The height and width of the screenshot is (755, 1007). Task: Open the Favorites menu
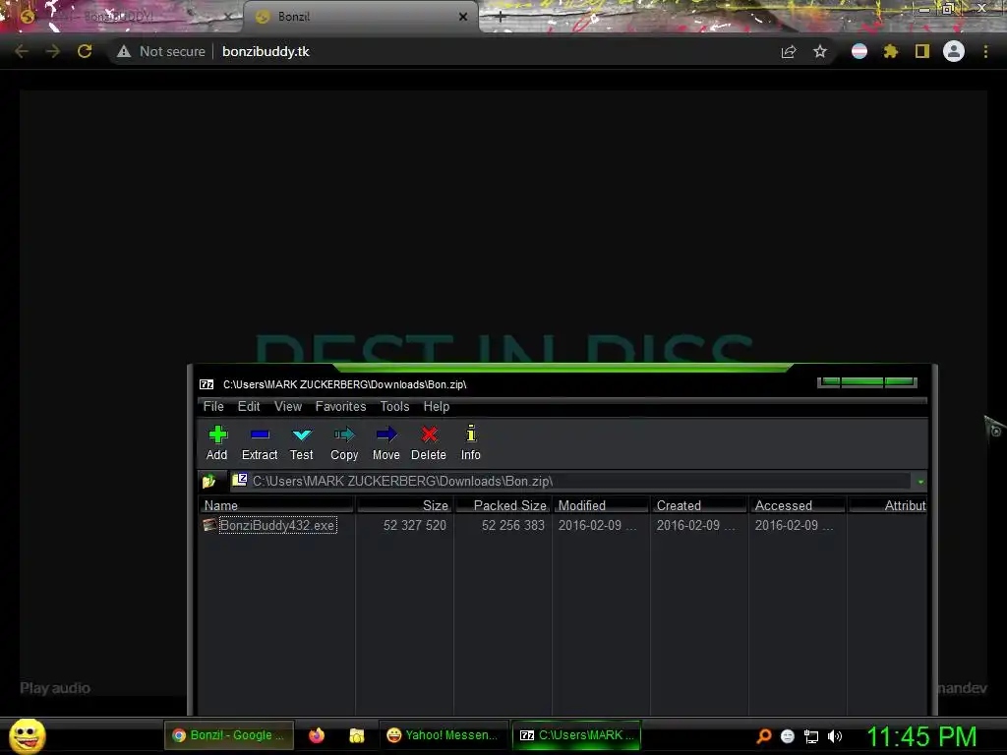340,406
